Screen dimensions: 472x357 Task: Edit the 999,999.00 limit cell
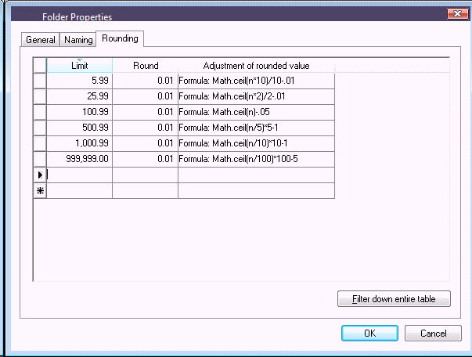tap(80, 159)
